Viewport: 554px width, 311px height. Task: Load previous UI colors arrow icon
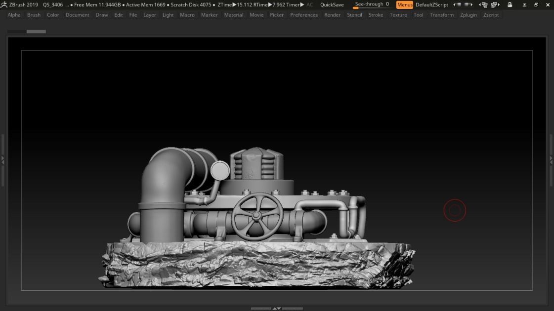pos(457,4)
